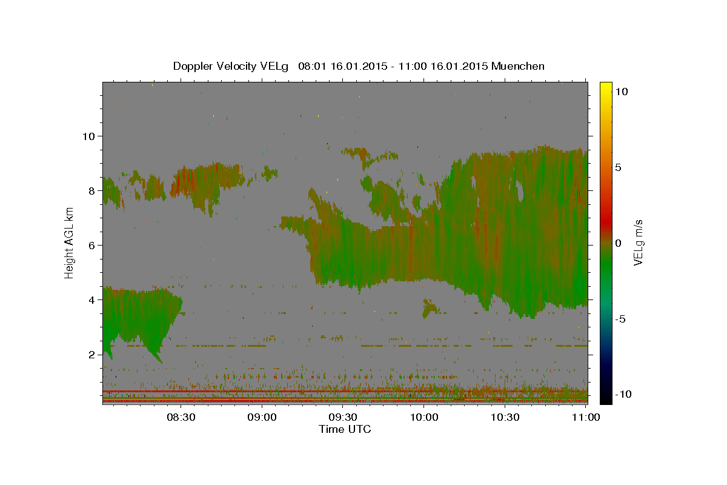
Task: Click the 10:30 time tick label
Action: coord(505,417)
